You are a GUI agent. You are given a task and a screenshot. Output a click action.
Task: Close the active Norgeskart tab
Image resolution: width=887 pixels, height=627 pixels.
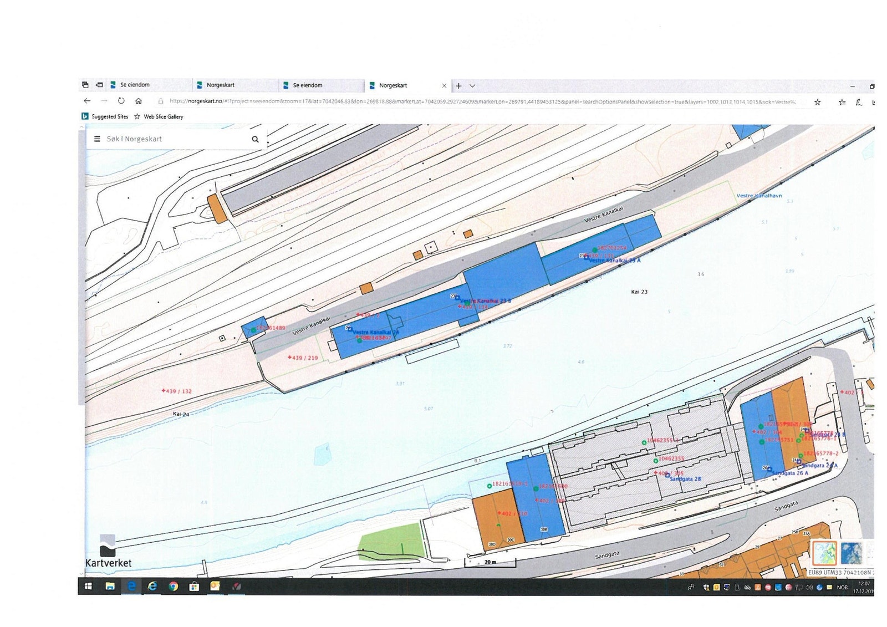[x=444, y=86]
